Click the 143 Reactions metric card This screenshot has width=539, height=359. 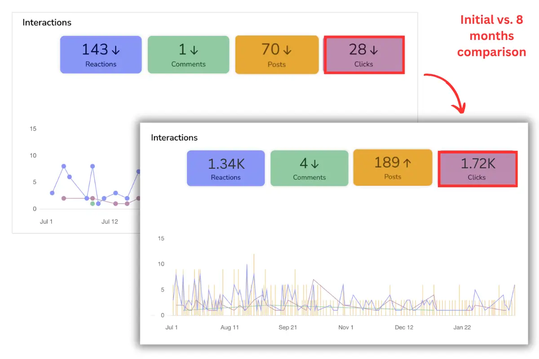pyautogui.click(x=101, y=54)
